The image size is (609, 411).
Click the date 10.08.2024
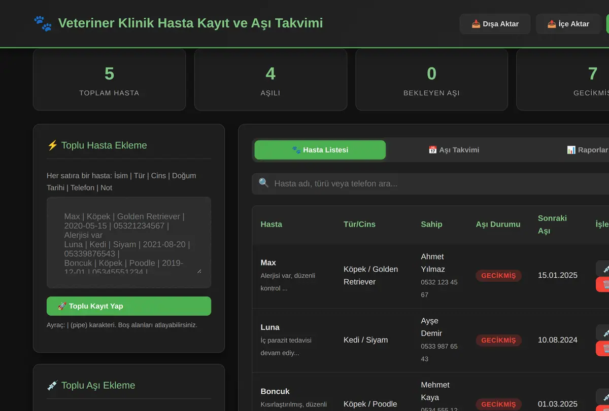pyautogui.click(x=558, y=340)
